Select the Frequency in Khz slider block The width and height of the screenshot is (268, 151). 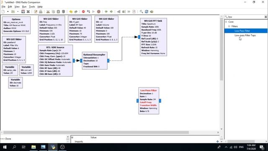tap(52, 29)
